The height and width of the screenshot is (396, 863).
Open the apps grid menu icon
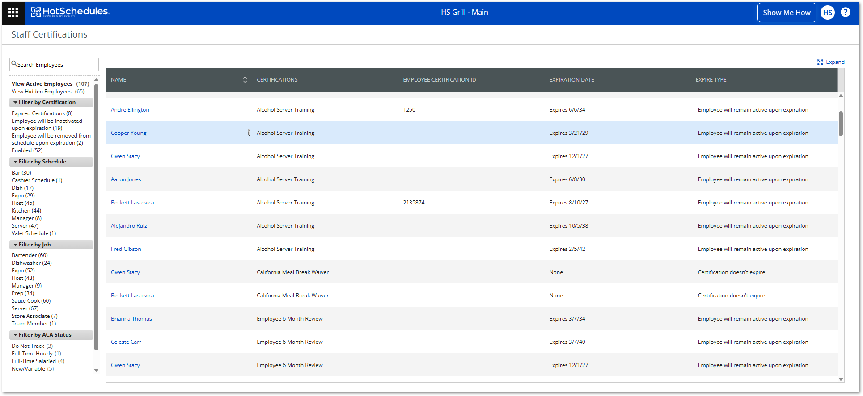point(13,13)
